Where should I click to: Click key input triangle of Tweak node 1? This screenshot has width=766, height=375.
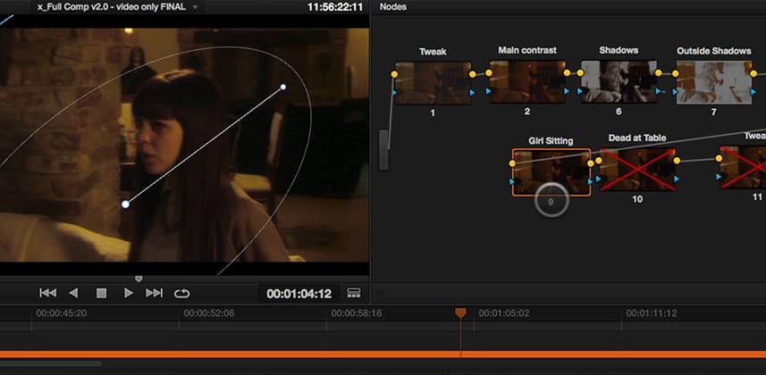394,92
